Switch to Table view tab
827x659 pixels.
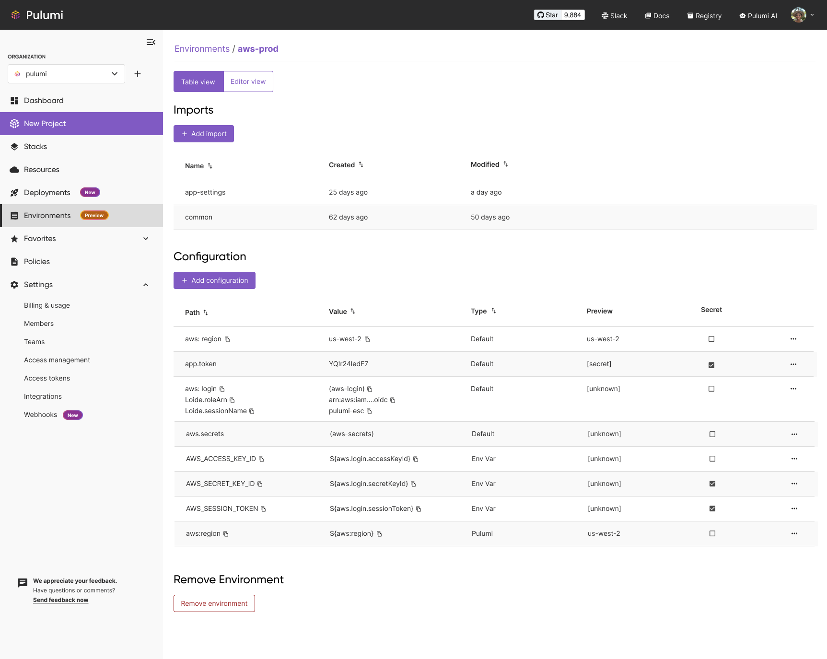(198, 81)
